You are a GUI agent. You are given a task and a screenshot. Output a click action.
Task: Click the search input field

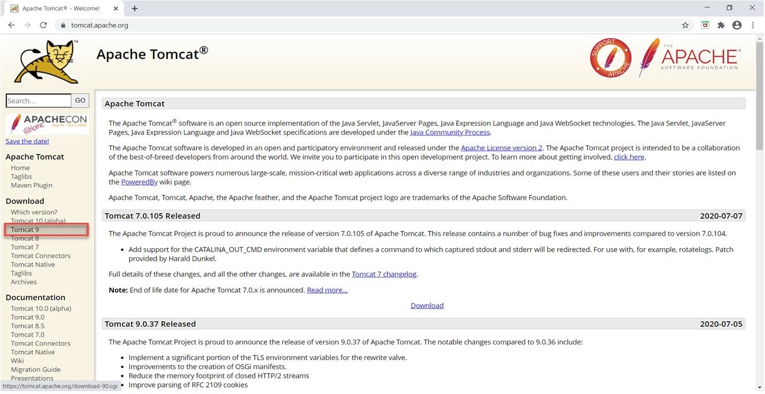click(37, 100)
